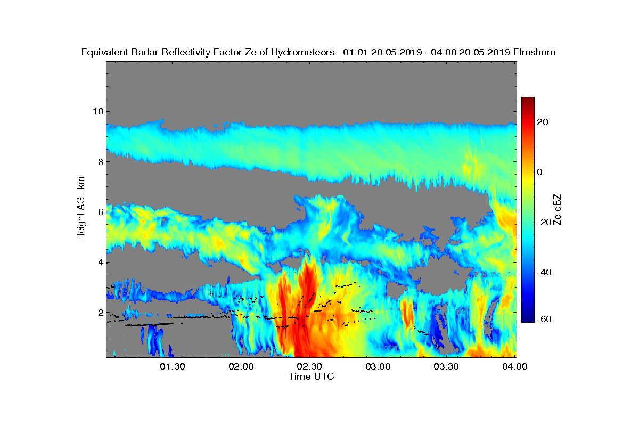Click the colorbar tick label '-40'
Screen dimensions: 639x426
point(545,272)
